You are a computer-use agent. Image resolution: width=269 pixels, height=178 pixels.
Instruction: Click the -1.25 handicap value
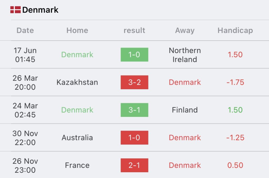point(235,138)
